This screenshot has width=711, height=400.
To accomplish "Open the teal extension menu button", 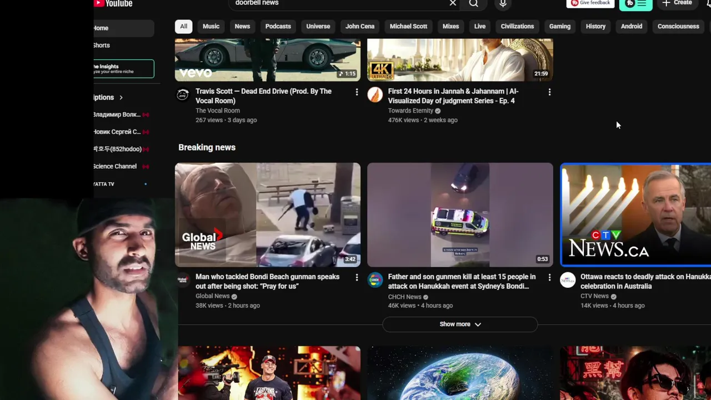I will pyautogui.click(x=636, y=4).
